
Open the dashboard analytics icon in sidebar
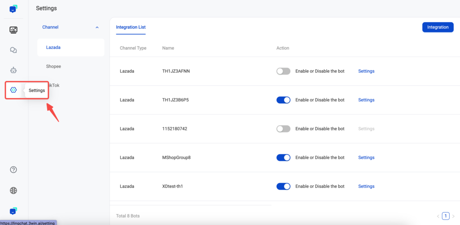pos(13,30)
